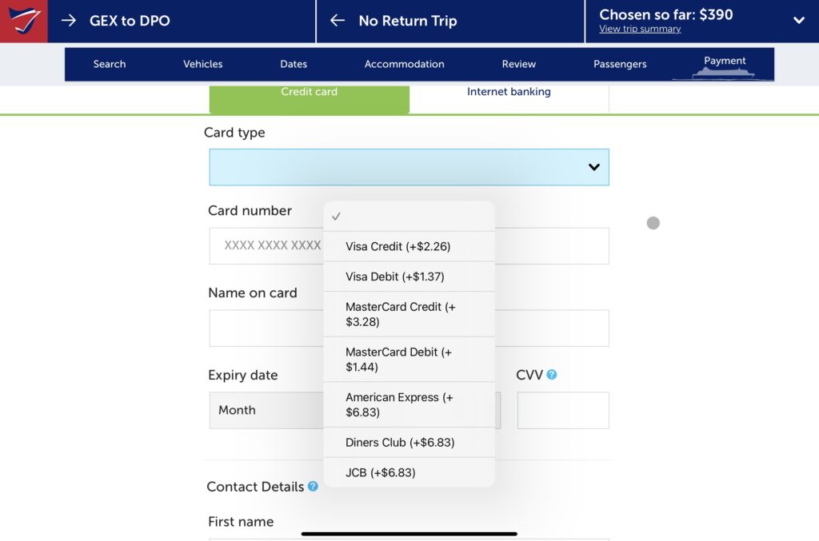This screenshot has width=819, height=541.
Task: Open the Card type dropdown
Action: click(x=409, y=167)
